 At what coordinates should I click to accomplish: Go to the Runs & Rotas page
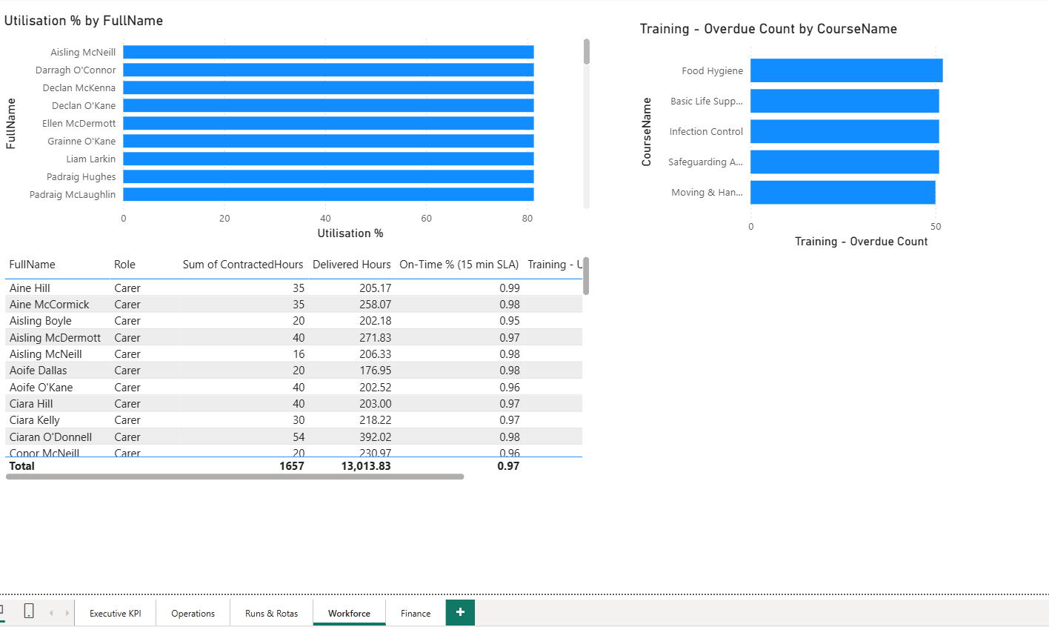point(271,613)
